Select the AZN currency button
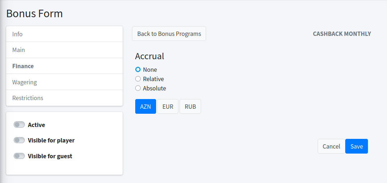This screenshot has height=183, width=387. click(x=146, y=107)
